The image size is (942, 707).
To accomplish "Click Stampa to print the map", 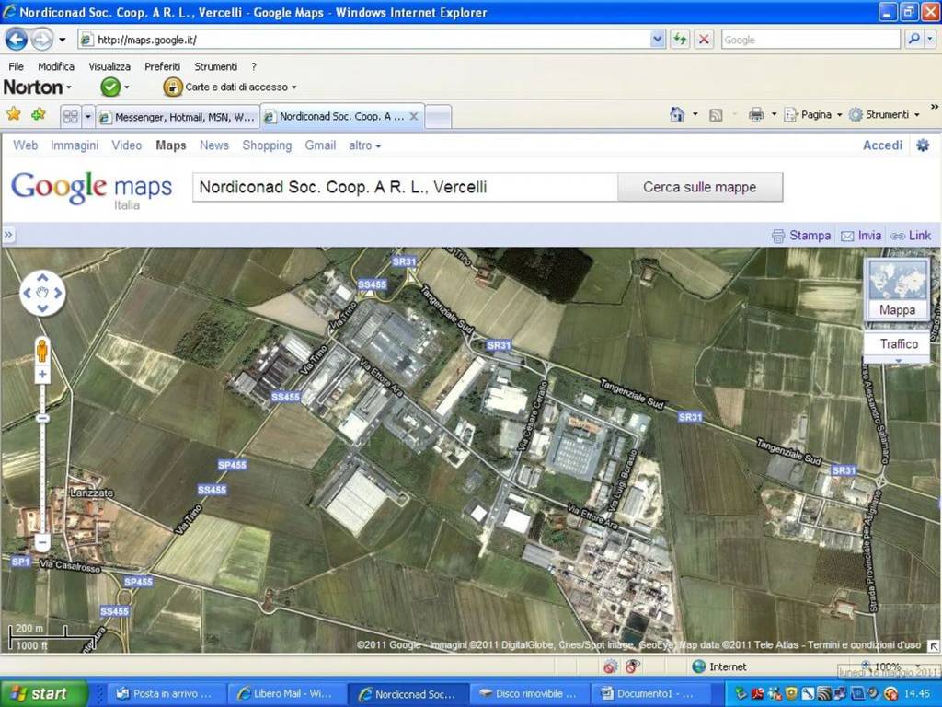I will (801, 235).
